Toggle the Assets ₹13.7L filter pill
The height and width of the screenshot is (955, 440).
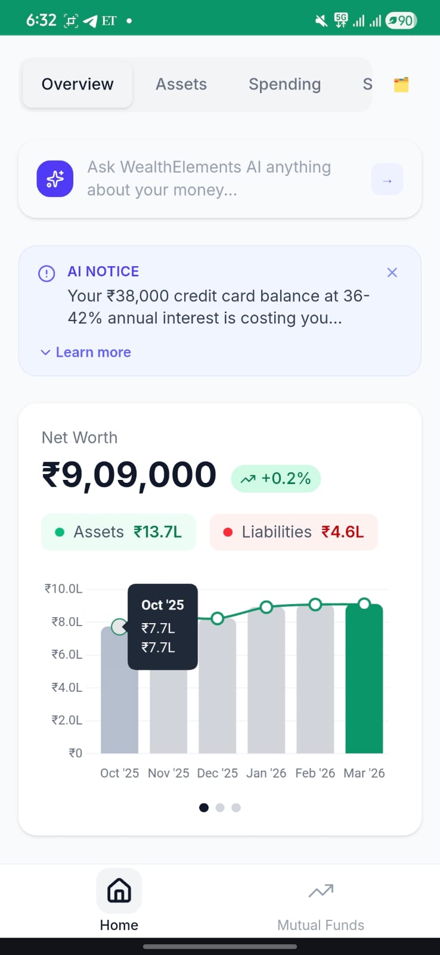click(x=118, y=532)
